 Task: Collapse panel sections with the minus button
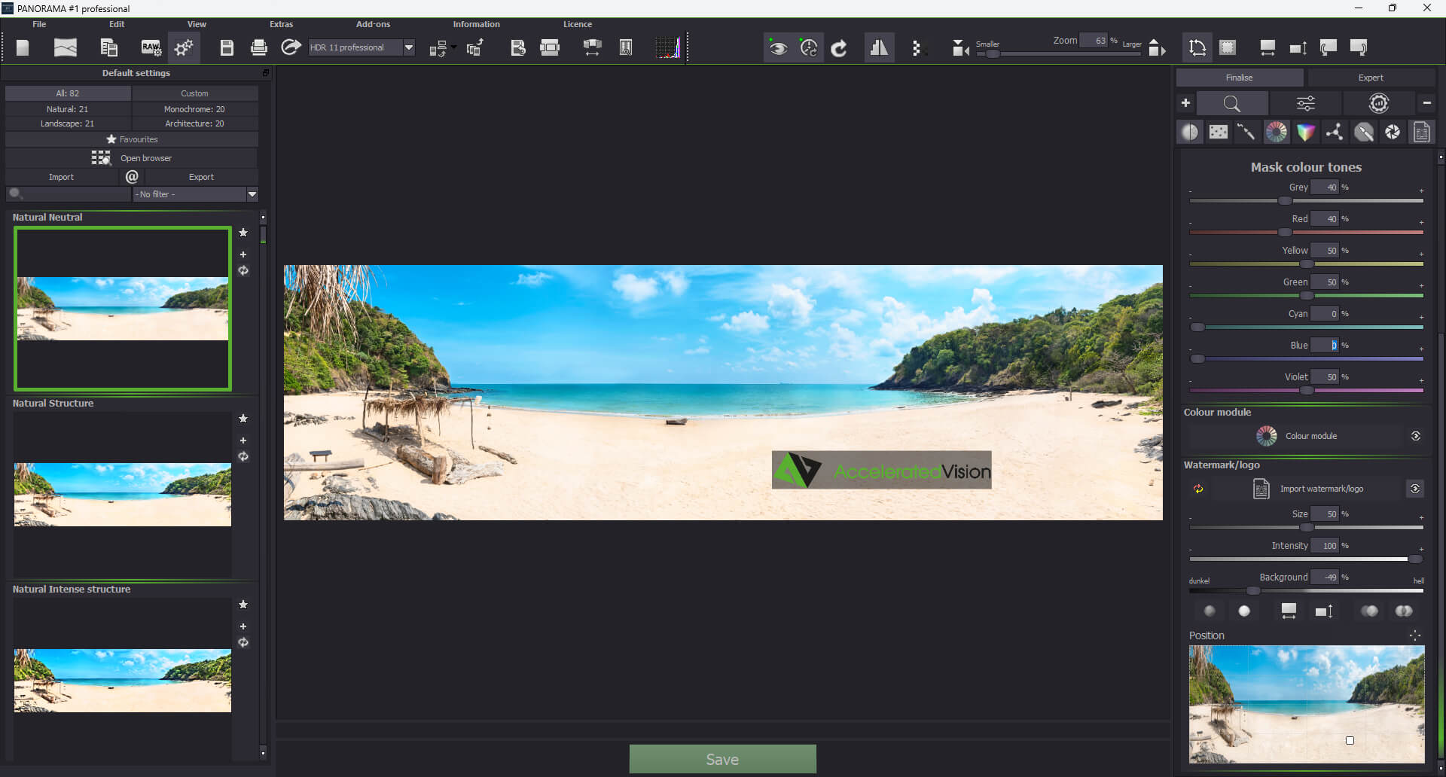point(1426,103)
